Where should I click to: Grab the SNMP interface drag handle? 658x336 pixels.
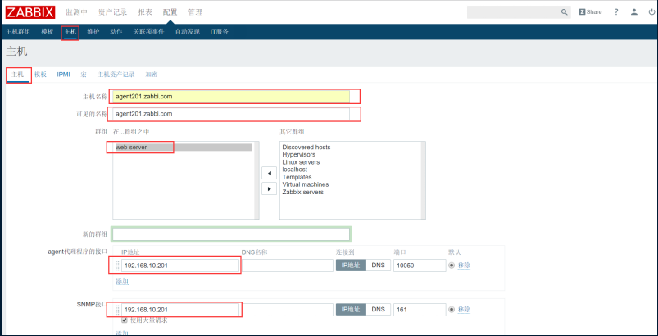pos(117,310)
